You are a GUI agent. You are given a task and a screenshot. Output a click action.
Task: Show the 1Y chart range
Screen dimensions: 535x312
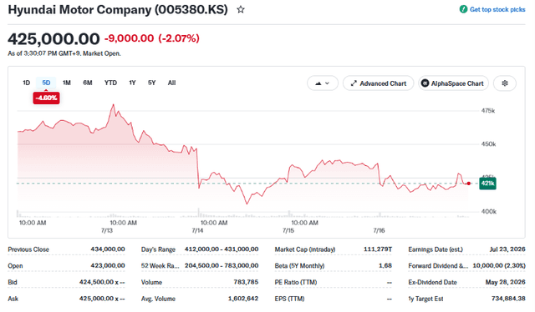pos(132,83)
